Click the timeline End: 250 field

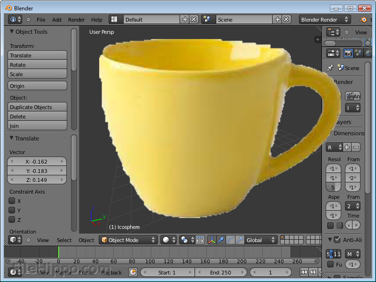[x=220, y=273]
